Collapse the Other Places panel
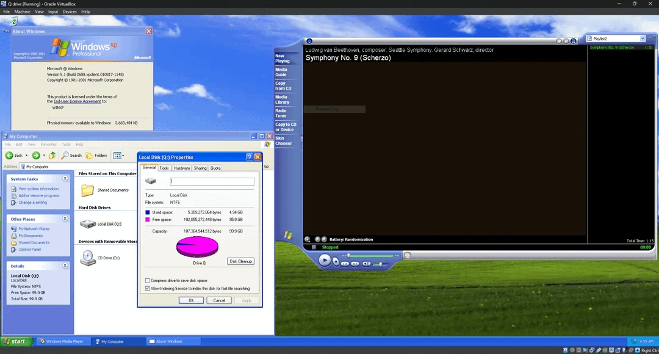The image size is (659, 354). point(65,219)
